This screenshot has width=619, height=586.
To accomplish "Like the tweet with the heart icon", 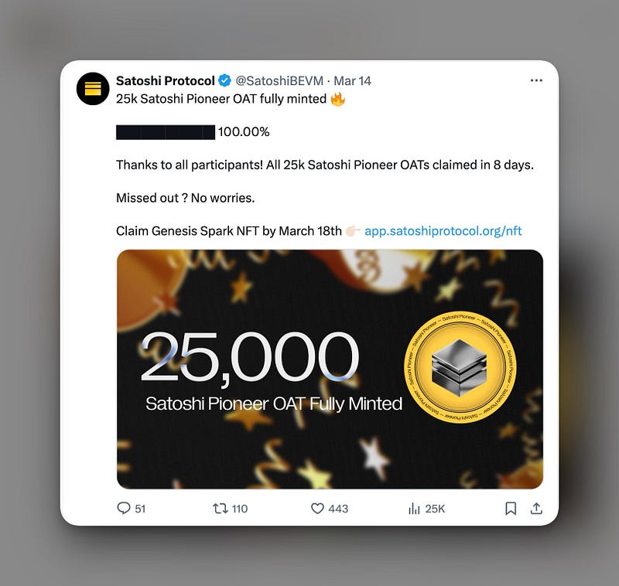I will tap(317, 509).
